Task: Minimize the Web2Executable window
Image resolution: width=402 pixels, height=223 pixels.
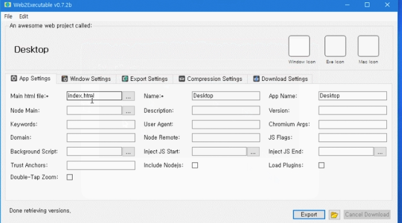Action: point(347,5)
